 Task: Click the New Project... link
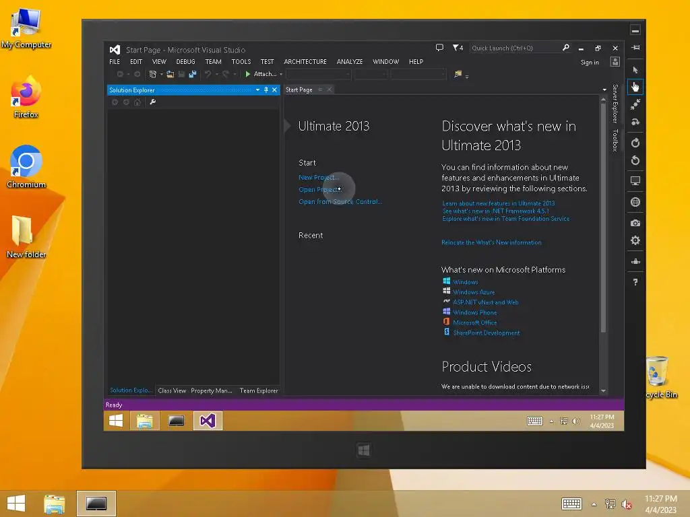coord(319,177)
